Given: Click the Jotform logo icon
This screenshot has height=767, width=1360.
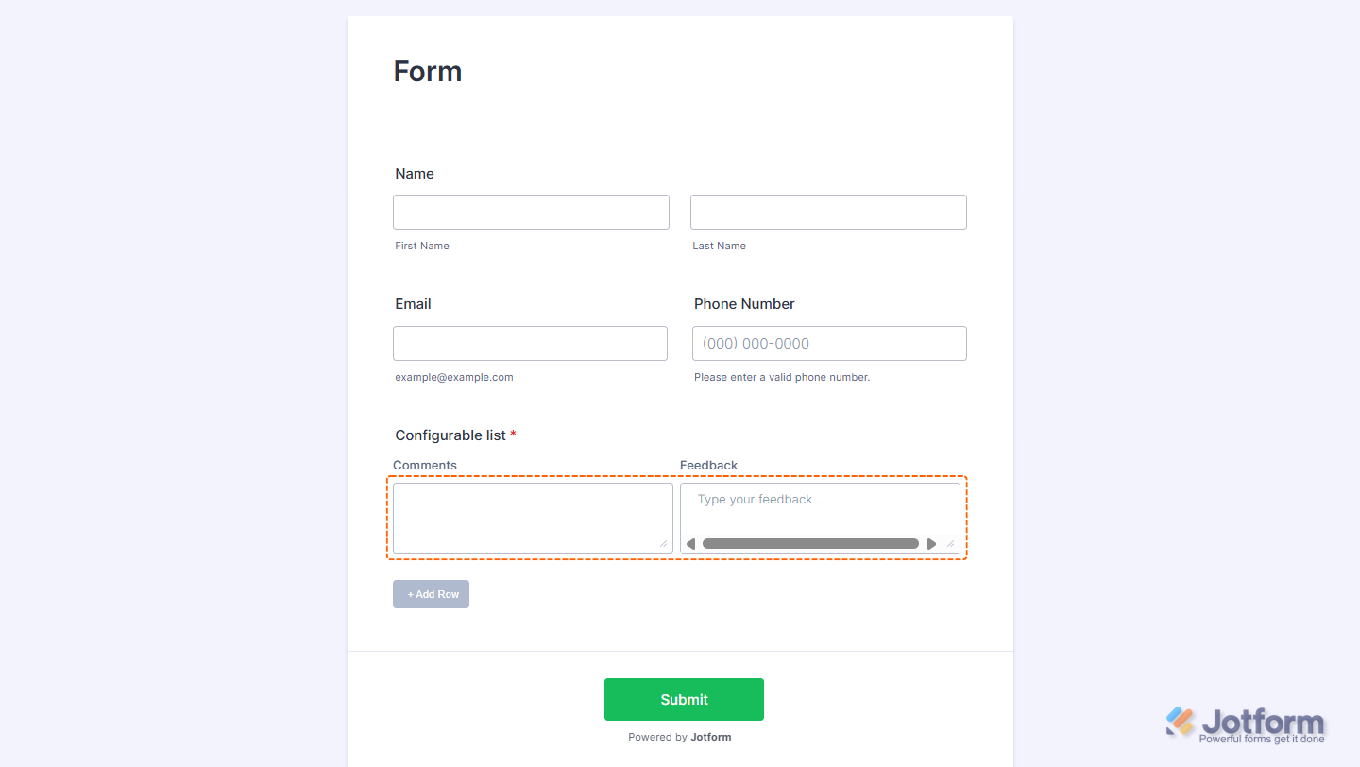Looking at the screenshot, I should (x=1181, y=722).
